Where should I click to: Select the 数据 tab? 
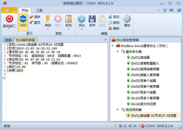pos(8,40)
